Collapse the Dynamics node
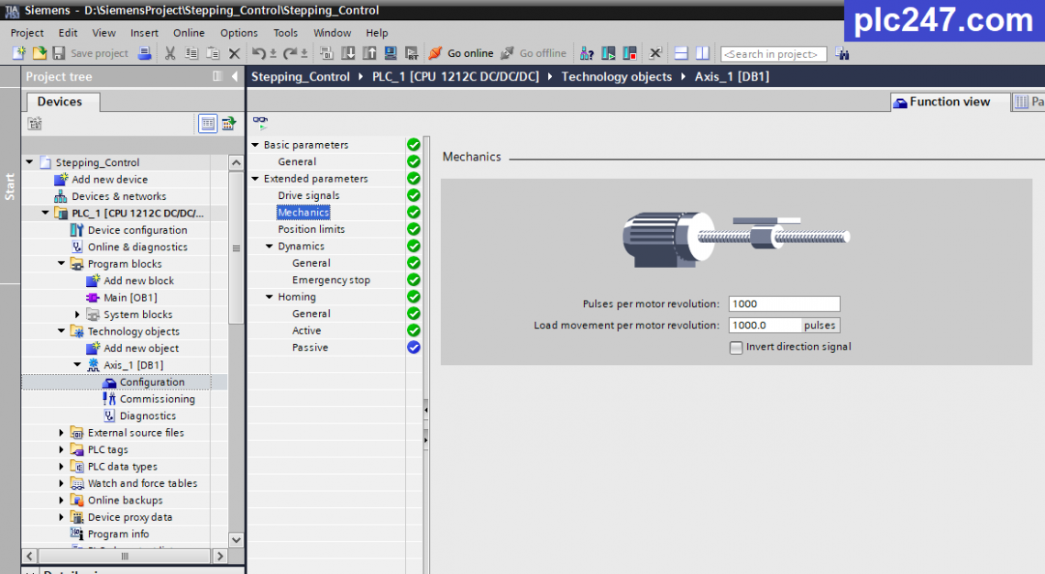This screenshot has width=1045, height=574. point(269,246)
